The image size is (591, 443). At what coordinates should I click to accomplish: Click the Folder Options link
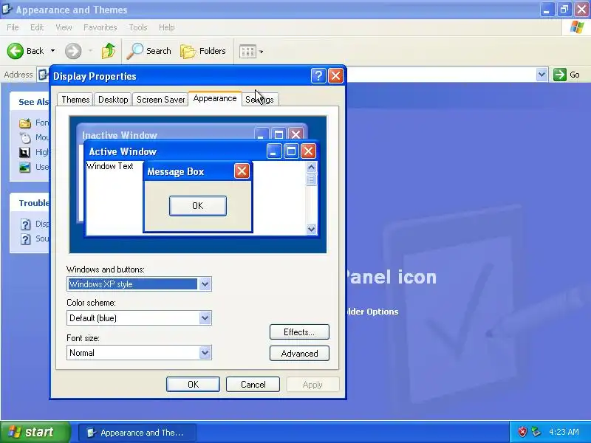(372, 312)
